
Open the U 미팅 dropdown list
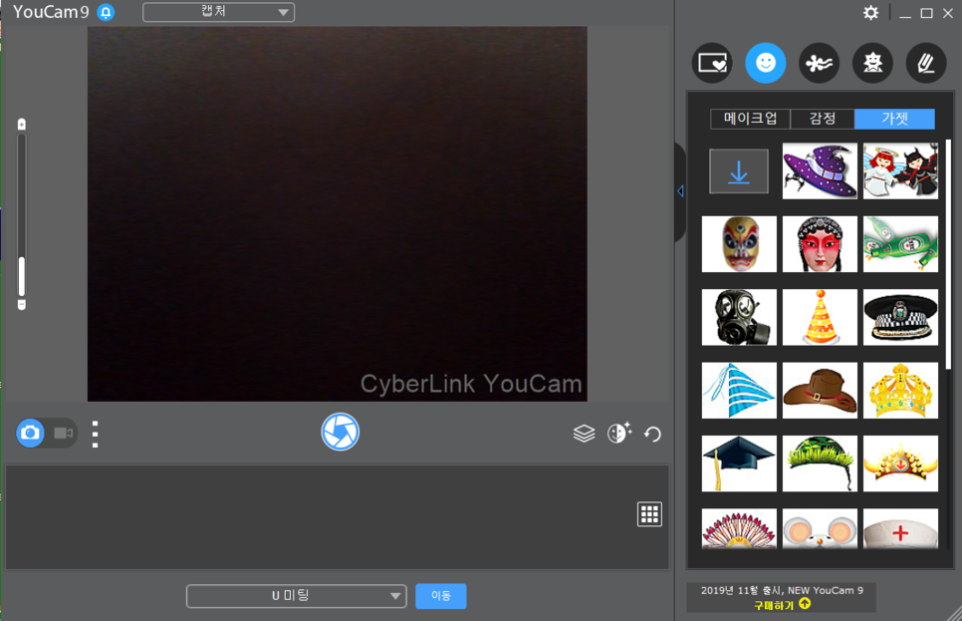click(x=297, y=596)
